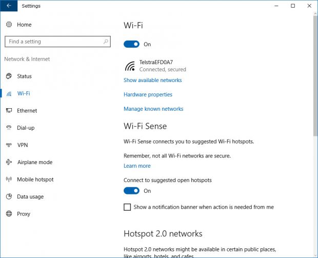Click the Data usage pie icon
The height and width of the screenshot is (258, 318).
[x=9, y=196]
